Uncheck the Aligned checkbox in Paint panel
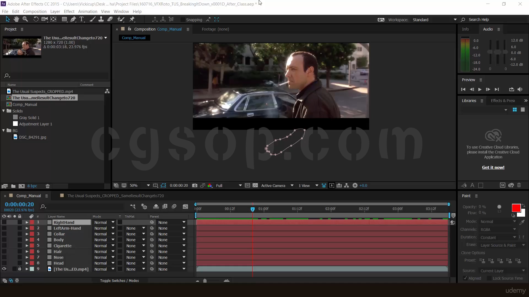The width and height of the screenshot is (529, 297). click(x=465, y=278)
